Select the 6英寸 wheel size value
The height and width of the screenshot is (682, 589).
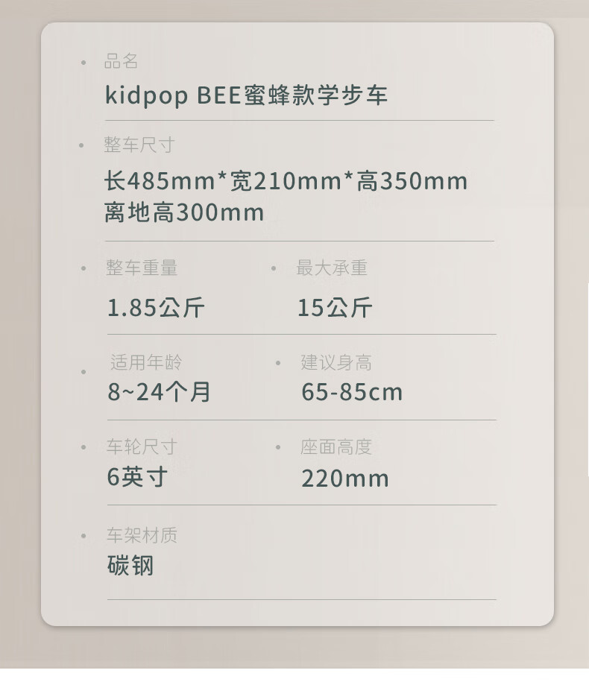pyautogui.click(x=137, y=477)
